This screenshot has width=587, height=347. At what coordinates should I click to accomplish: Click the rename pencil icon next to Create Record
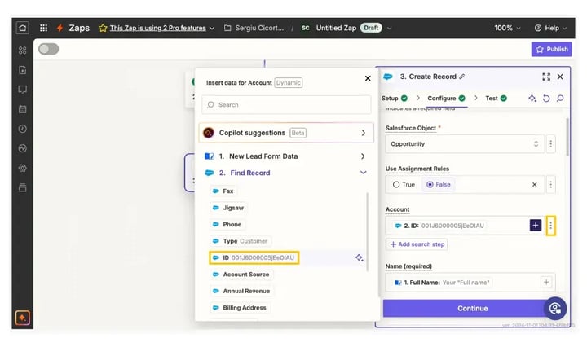pyautogui.click(x=462, y=77)
